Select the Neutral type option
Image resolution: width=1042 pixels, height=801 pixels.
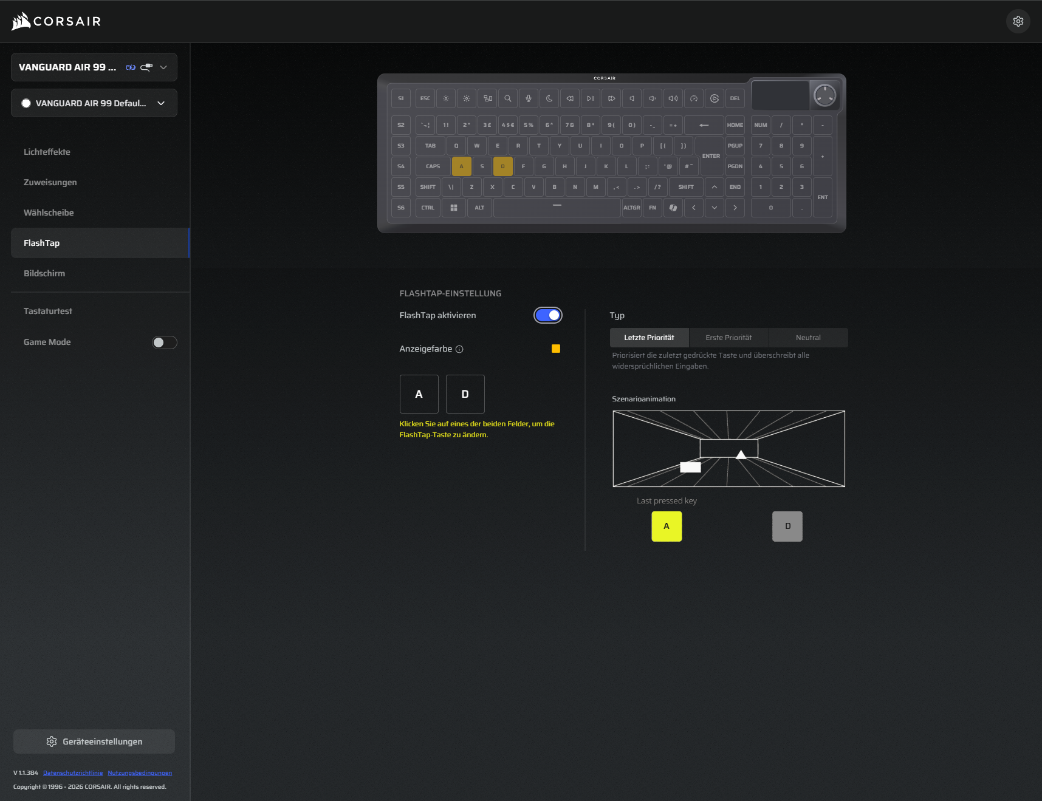[x=807, y=338]
